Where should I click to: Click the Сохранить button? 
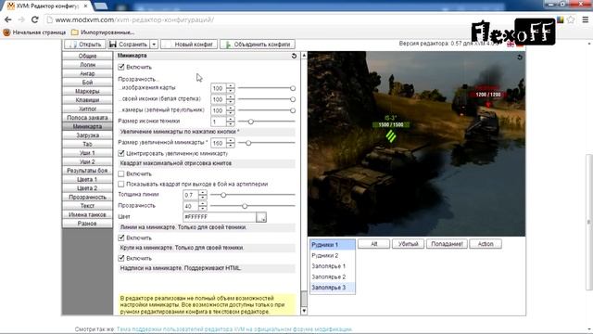129,45
